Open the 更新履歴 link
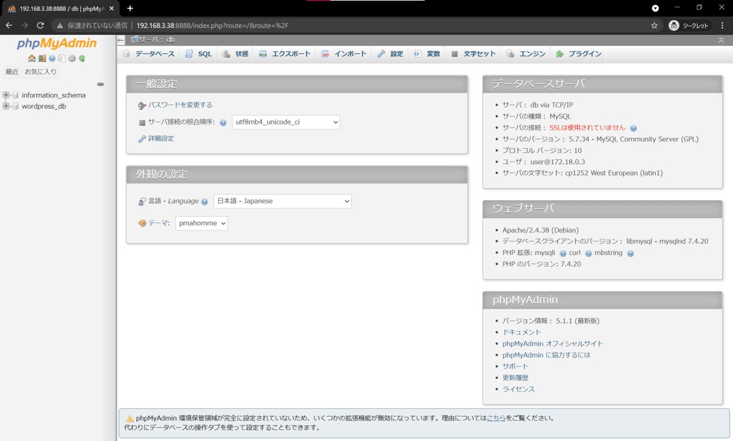This screenshot has width=733, height=441. coord(516,378)
